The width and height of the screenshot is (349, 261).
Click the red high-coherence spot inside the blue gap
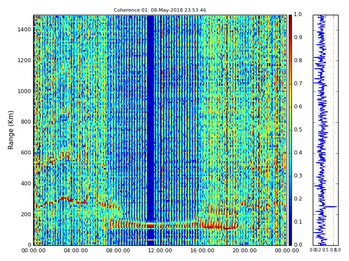pos(151,226)
